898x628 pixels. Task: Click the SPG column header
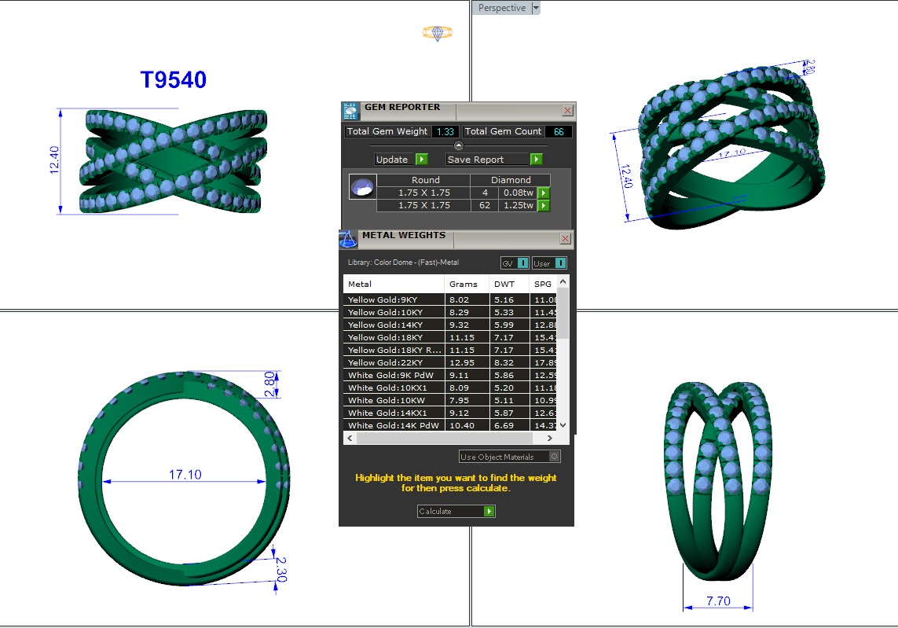click(x=543, y=285)
